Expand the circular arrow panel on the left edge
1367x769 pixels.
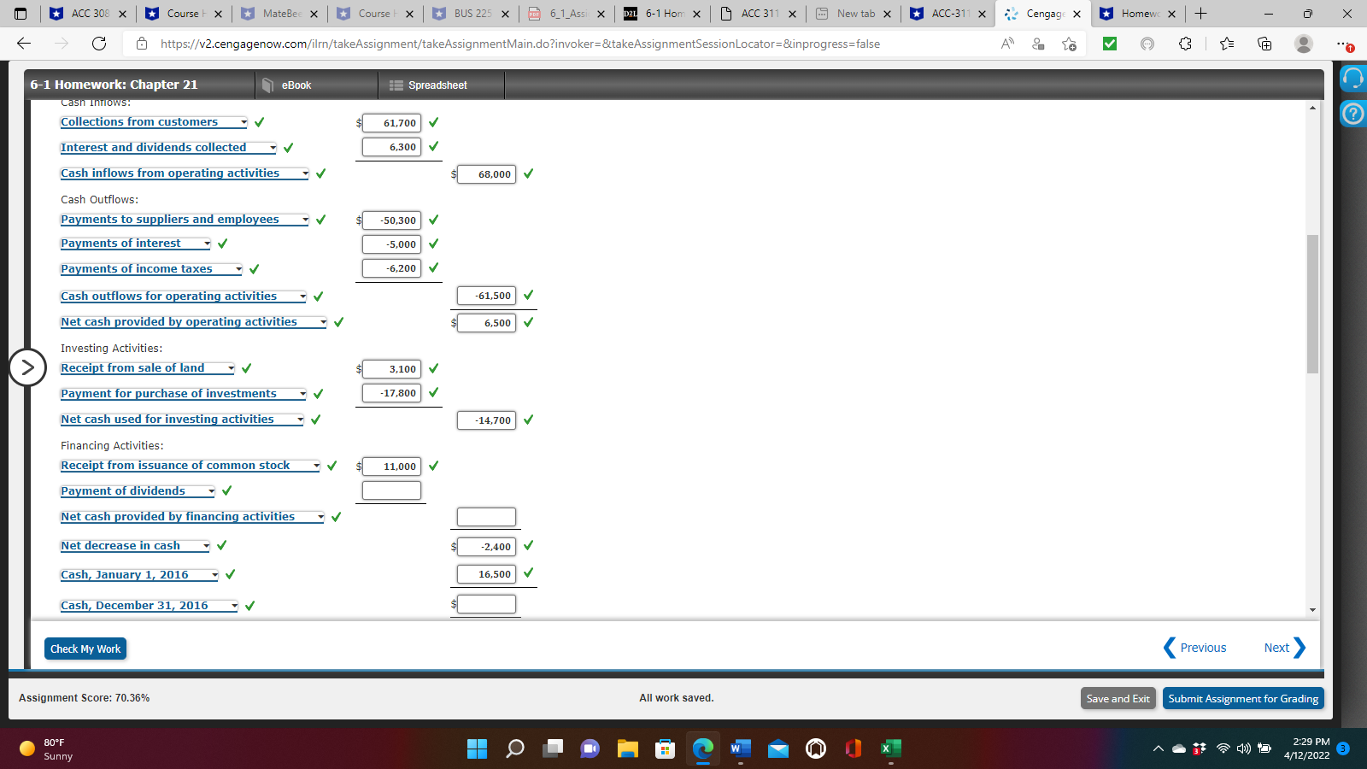click(28, 367)
